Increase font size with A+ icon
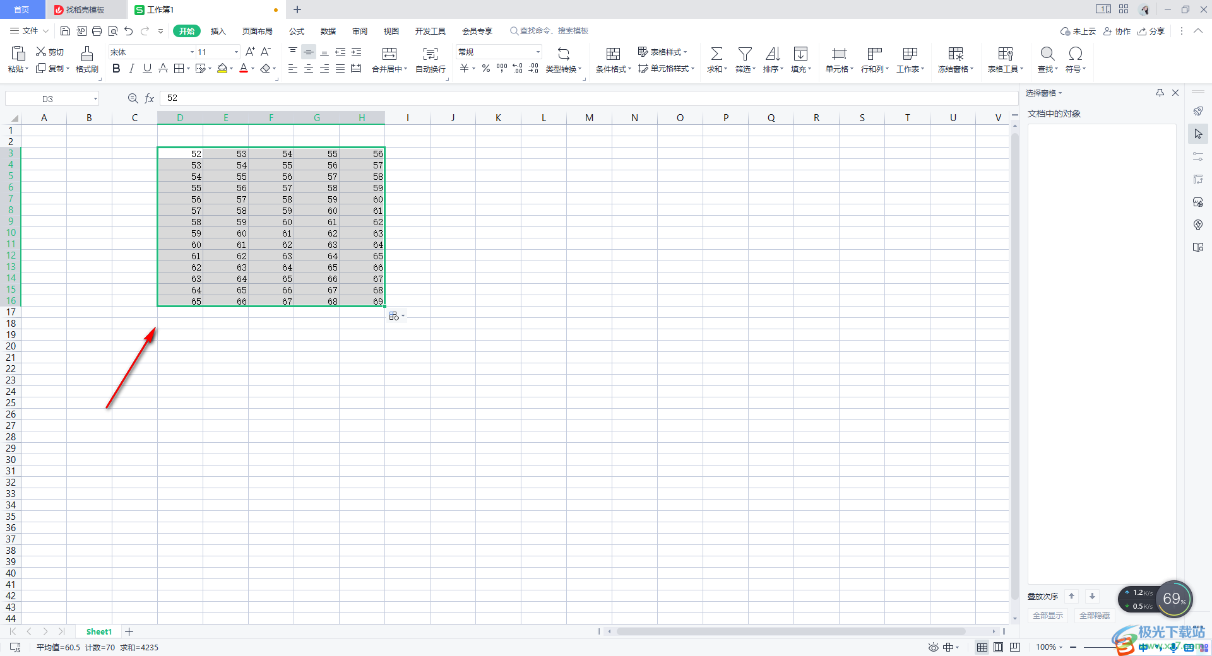Viewport: 1212px width, 656px height. click(x=250, y=52)
